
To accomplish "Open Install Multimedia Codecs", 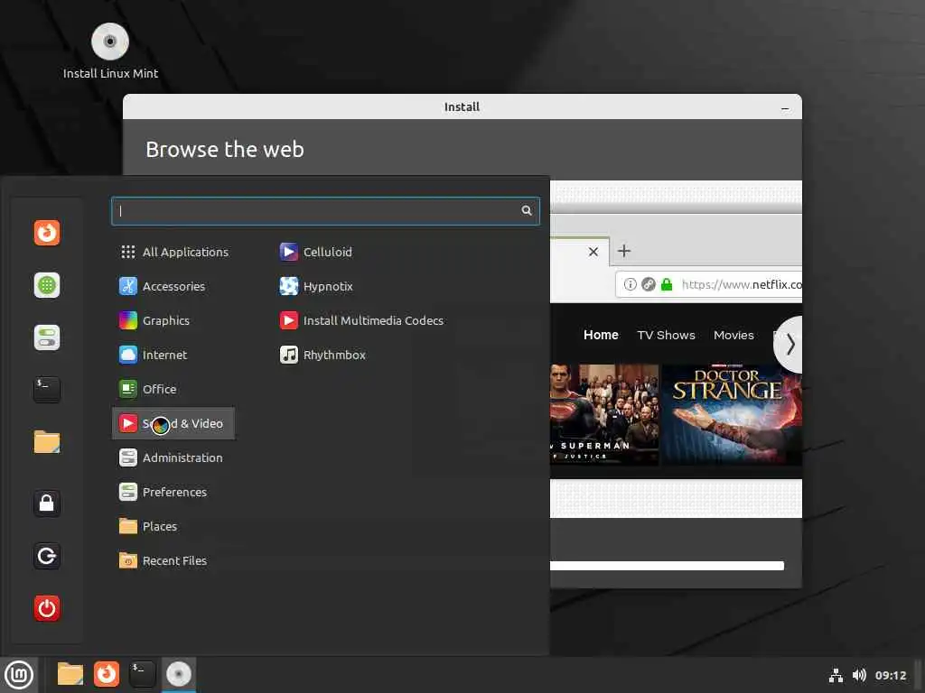I will tap(361, 320).
